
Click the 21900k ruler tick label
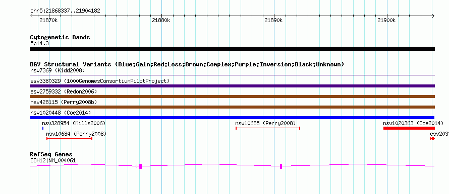coord(386,20)
